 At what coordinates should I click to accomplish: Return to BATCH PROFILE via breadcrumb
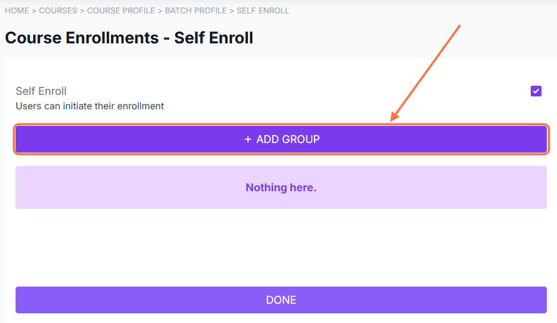[196, 11]
